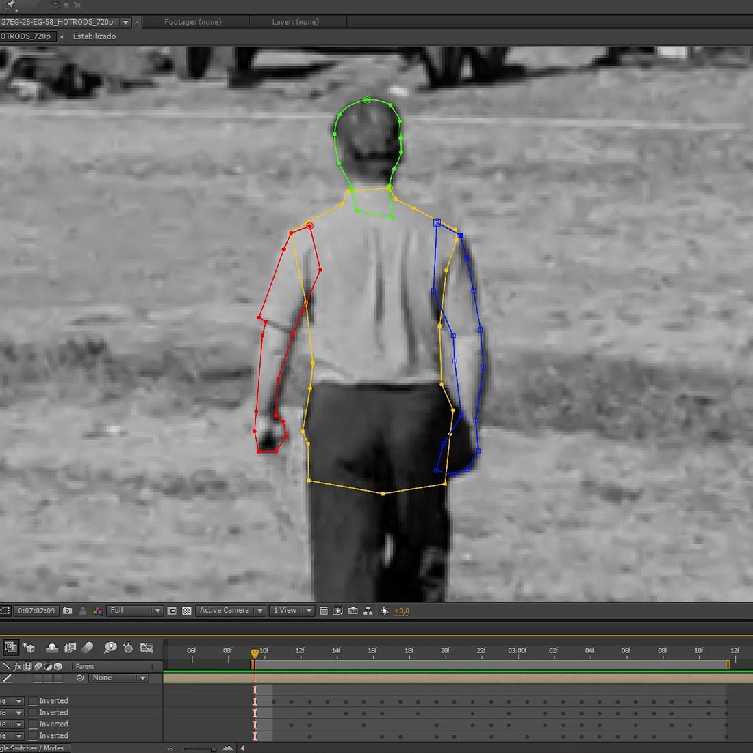Click the reset exposure icon

coord(385,611)
